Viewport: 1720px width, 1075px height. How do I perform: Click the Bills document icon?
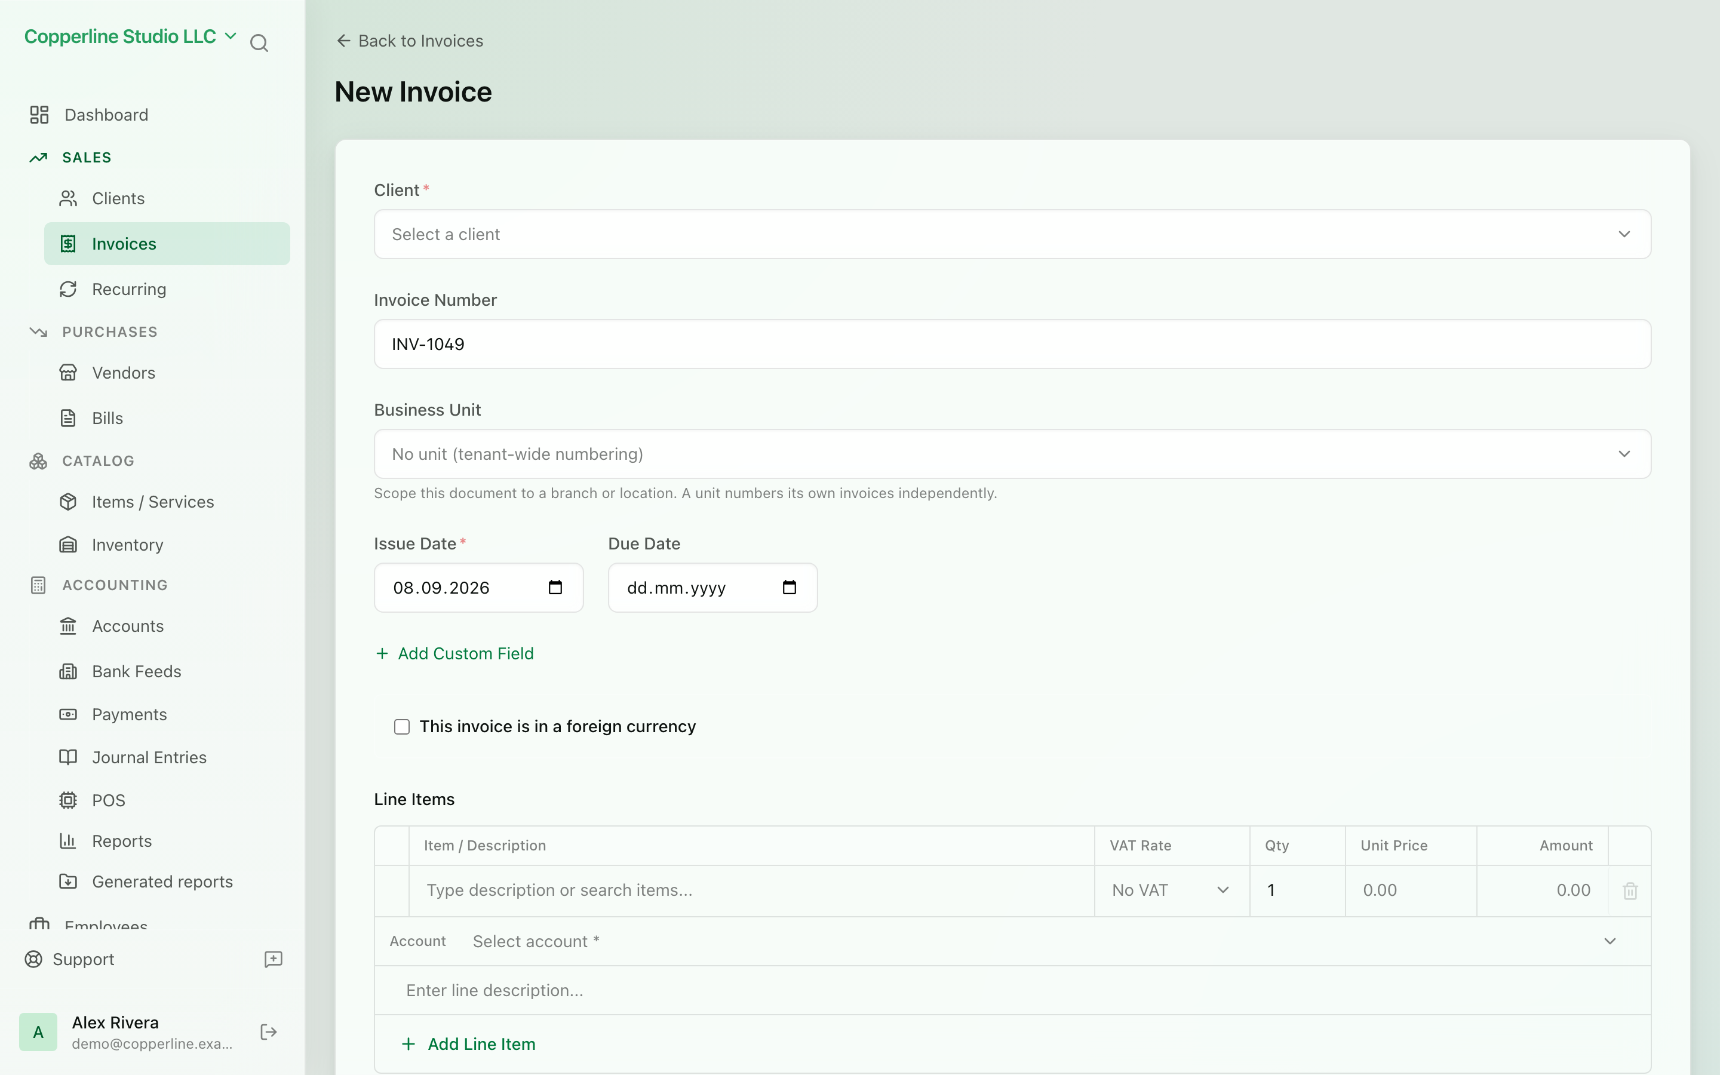coord(68,418)
